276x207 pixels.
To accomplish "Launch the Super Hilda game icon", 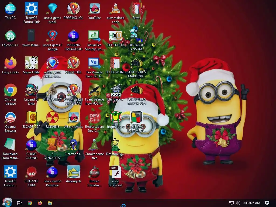I will [x=31, y=65].
